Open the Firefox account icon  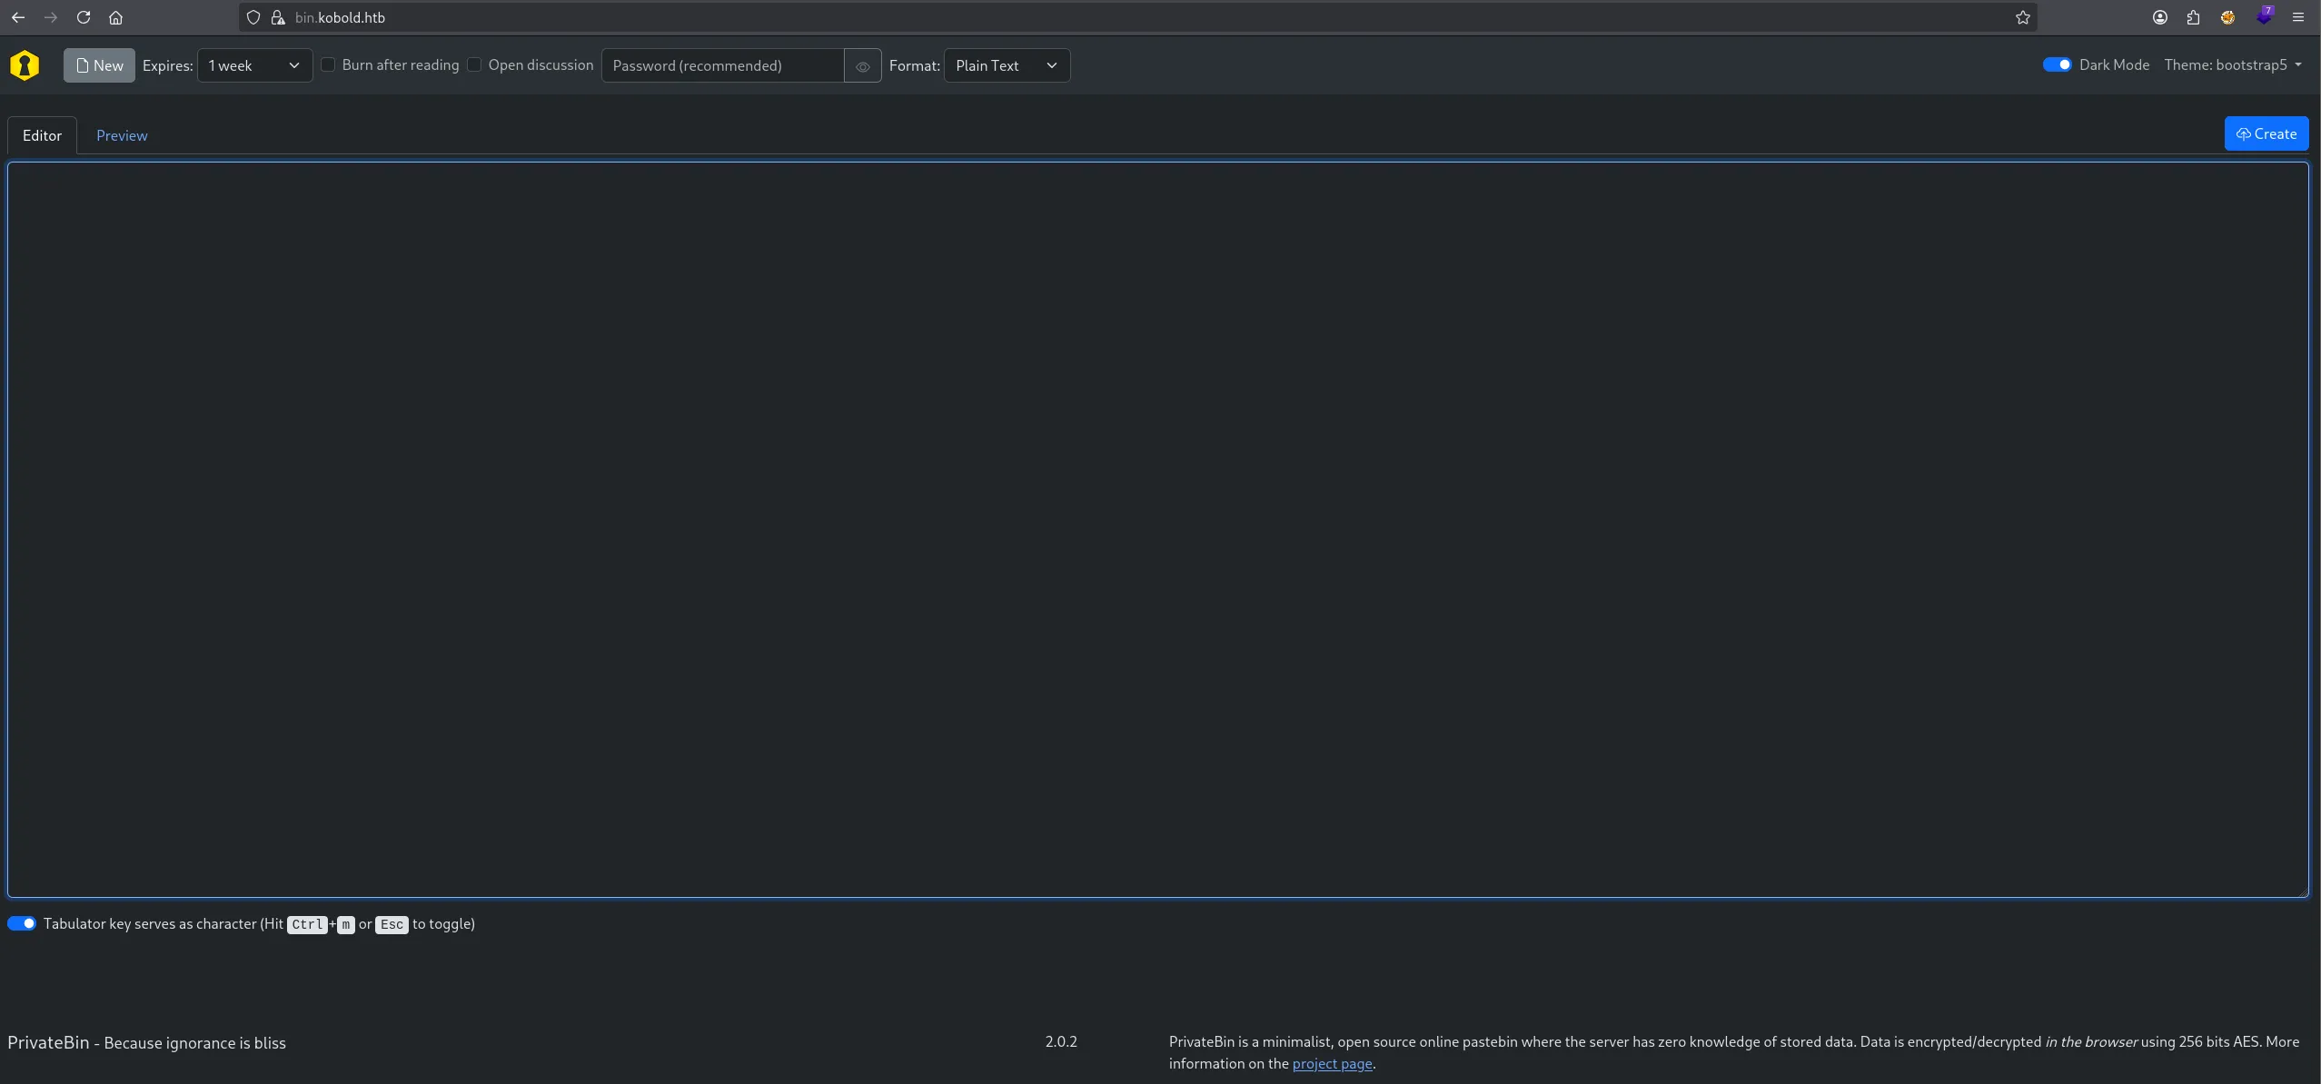pyautogui.click(x=2160, y=17)
